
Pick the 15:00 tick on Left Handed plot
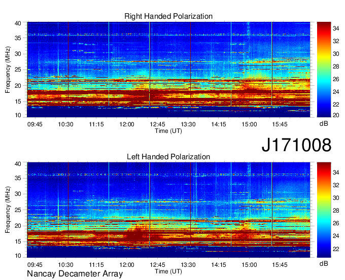[249, 265]
